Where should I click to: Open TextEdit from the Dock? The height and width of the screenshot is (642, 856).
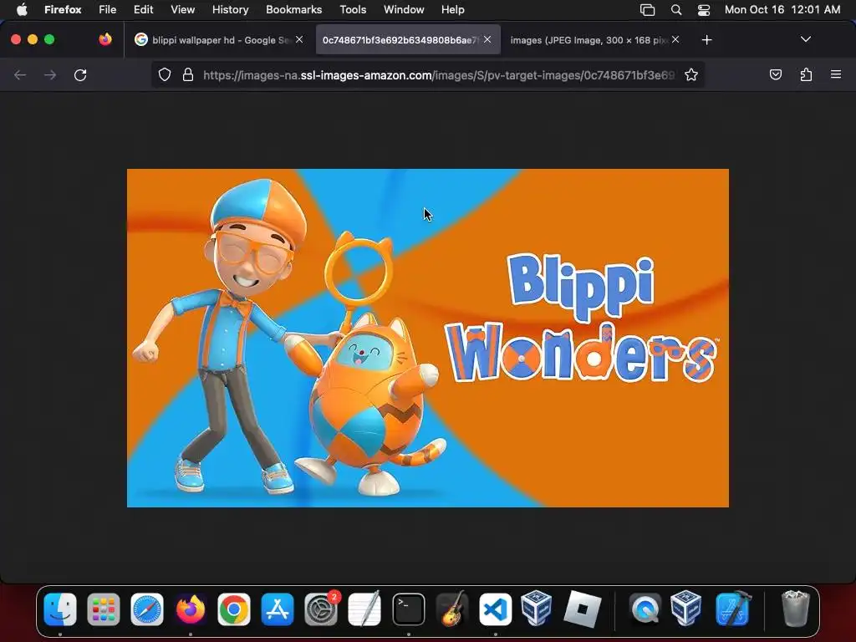click(x=364, y=609)
